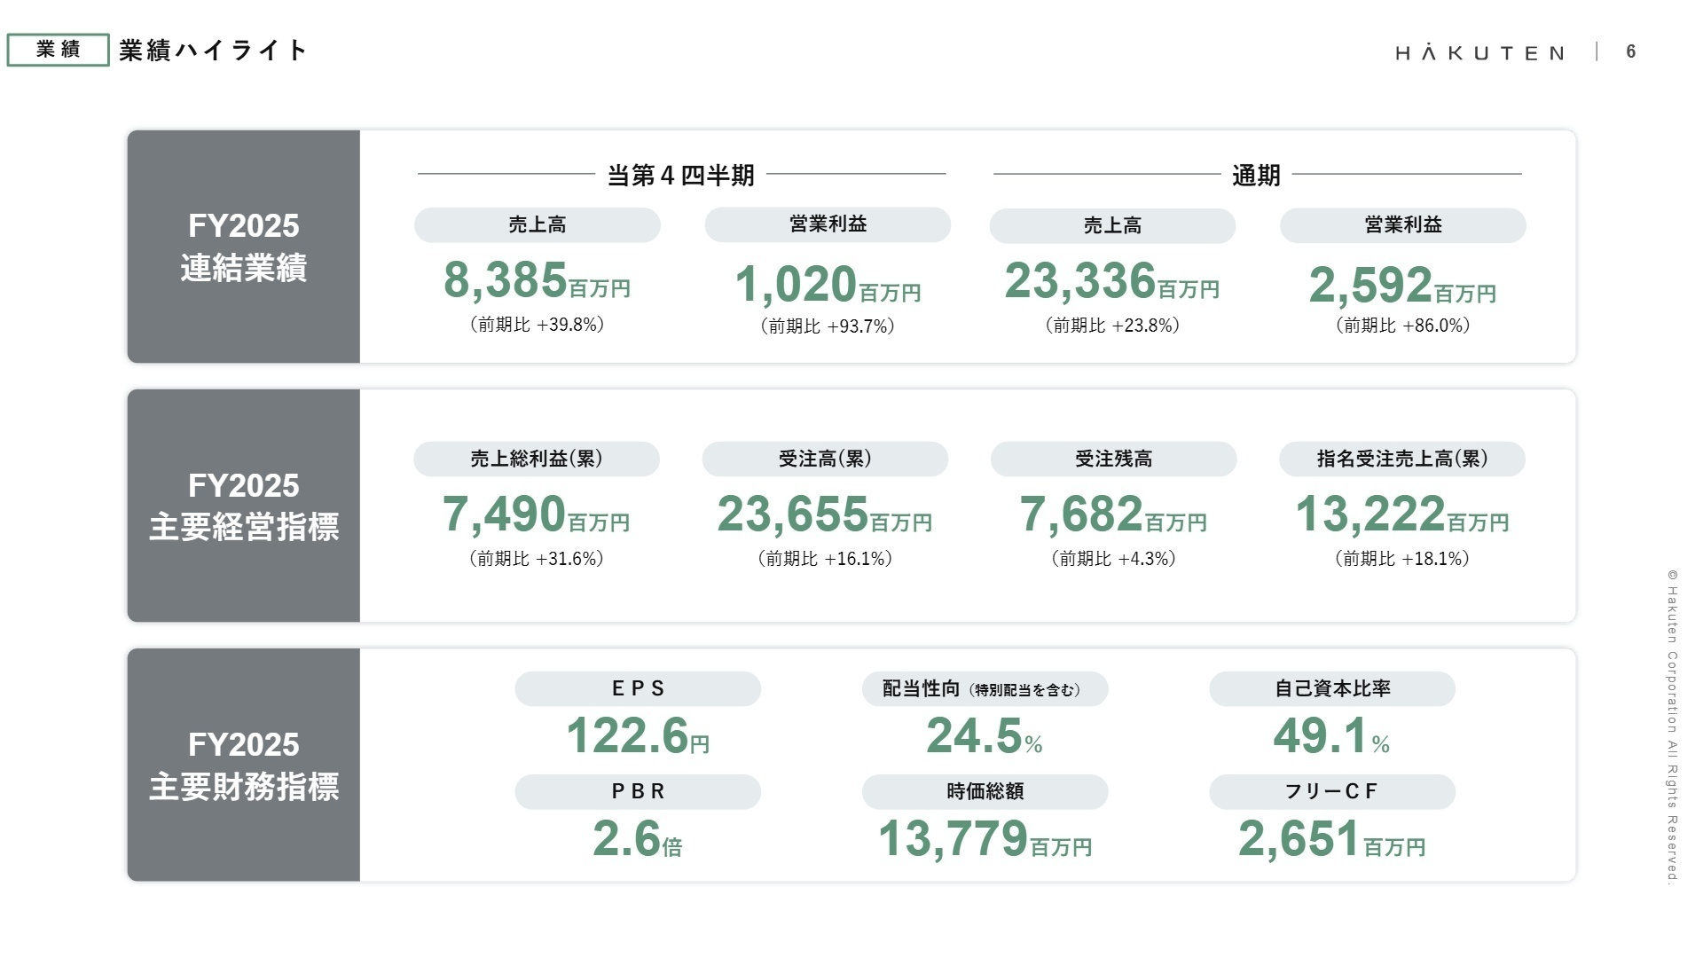
Task: Select the FY2025 主要財務指標 section header
Action: (244, 765)
